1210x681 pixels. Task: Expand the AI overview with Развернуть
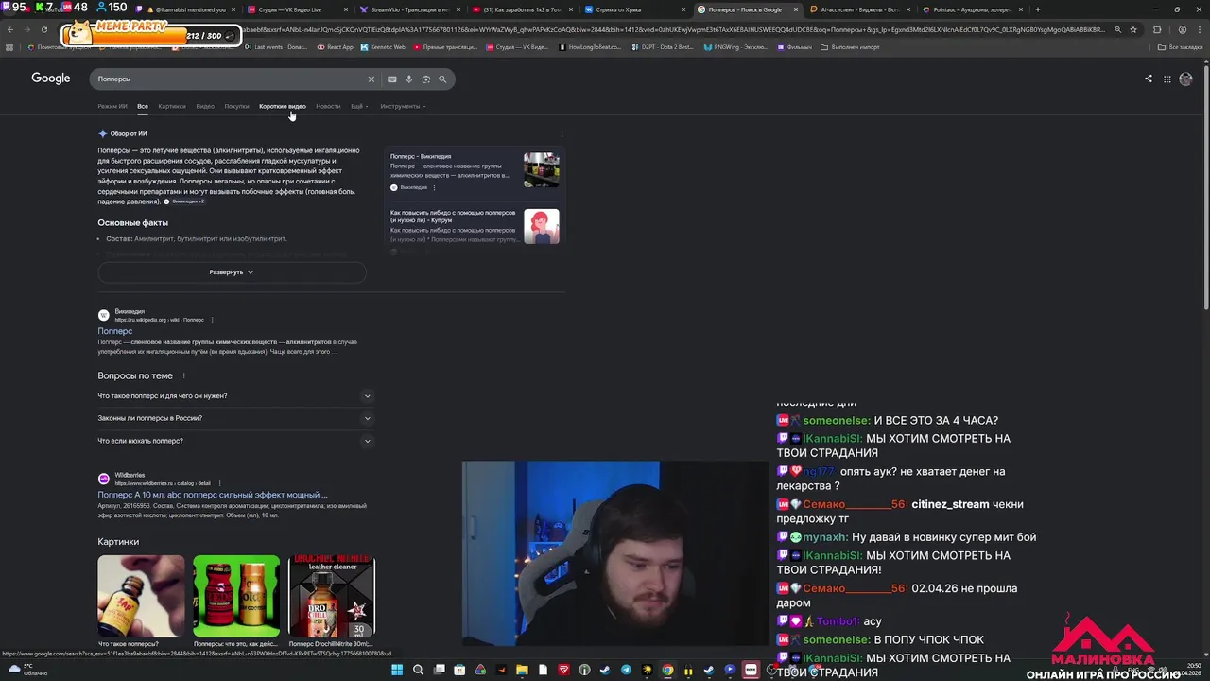tap(232, 272)
